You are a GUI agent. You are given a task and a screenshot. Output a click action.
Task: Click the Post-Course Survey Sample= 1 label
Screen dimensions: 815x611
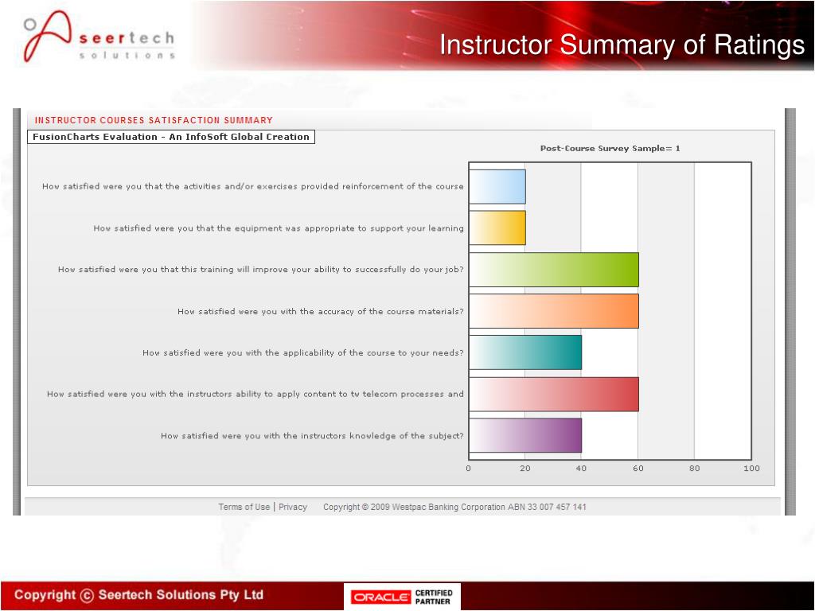click(610, 148)
